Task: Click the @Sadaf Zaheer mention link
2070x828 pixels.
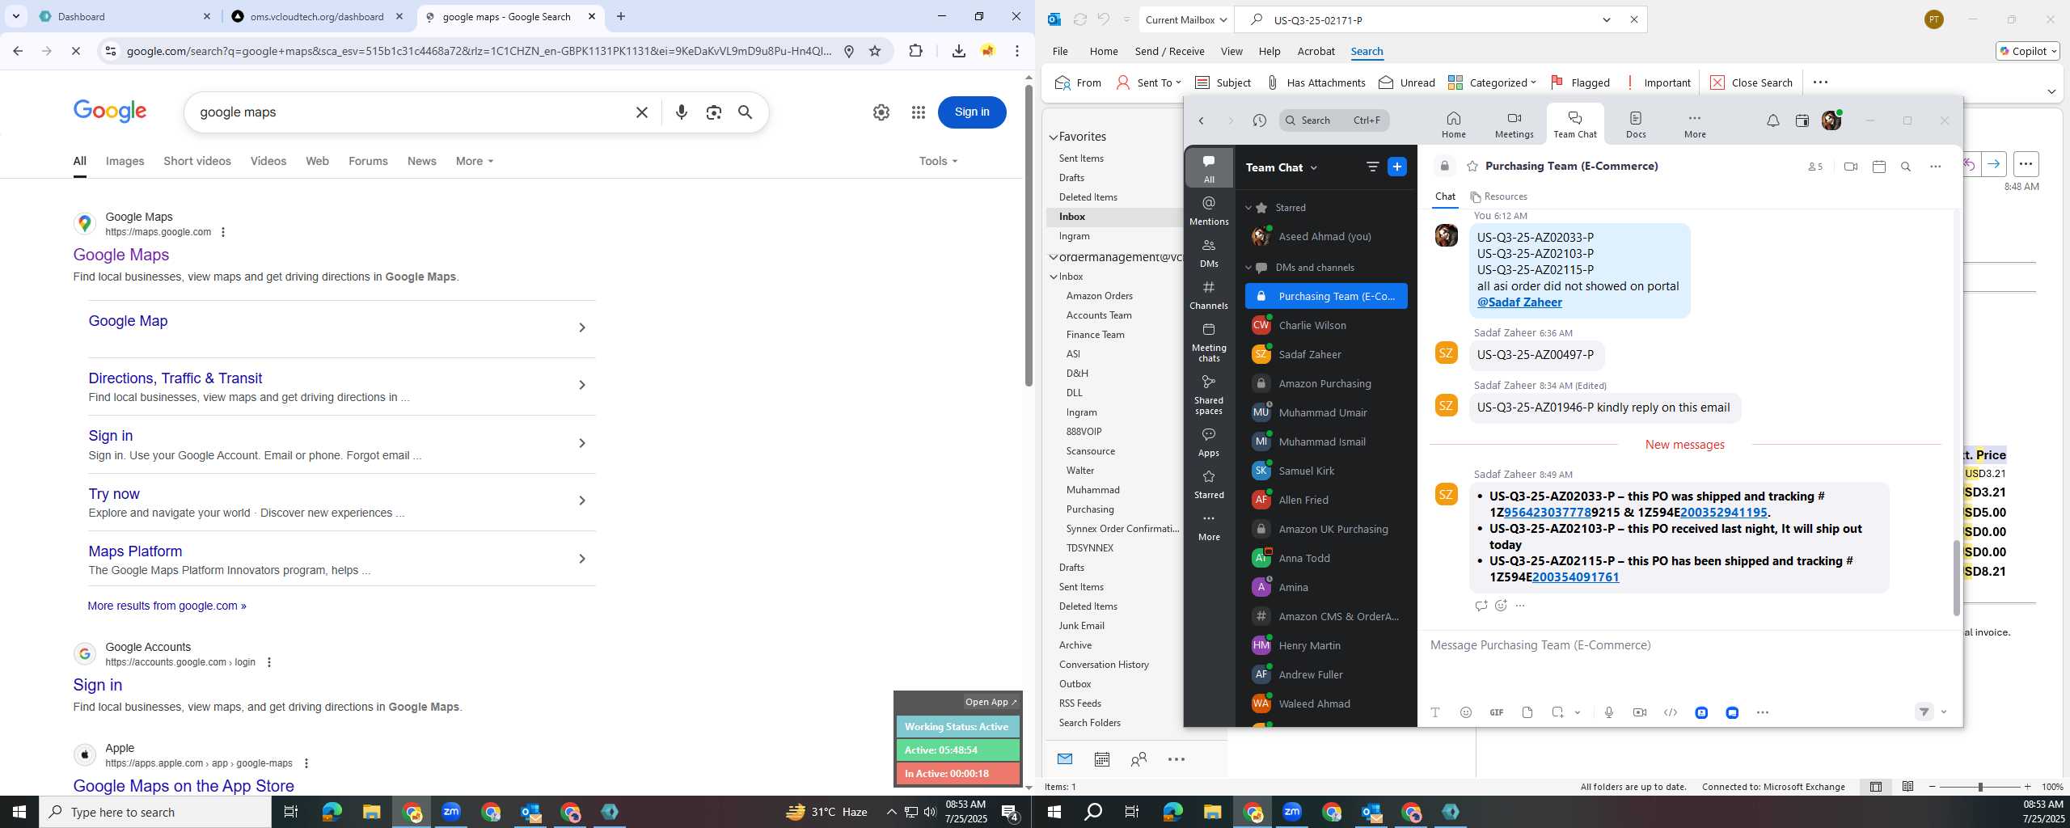Action: (1519, 302)
